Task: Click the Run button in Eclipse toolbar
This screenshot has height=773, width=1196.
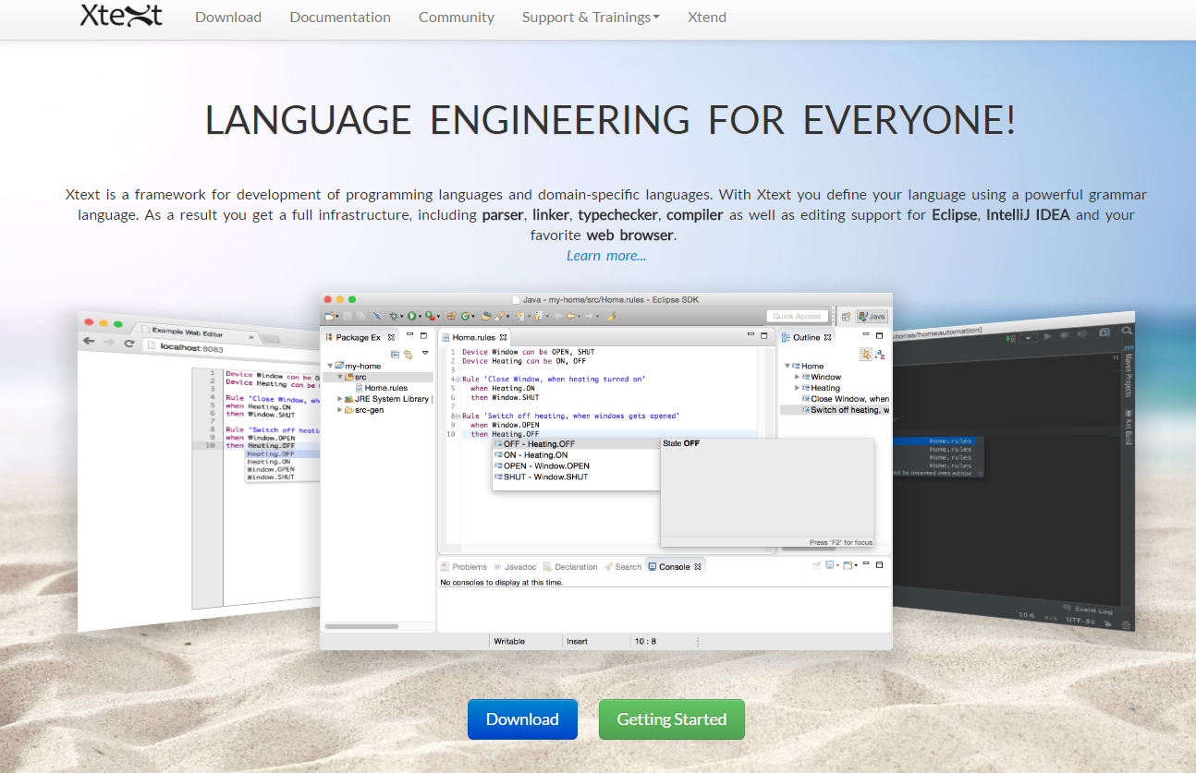Action: tap(412, 316)
